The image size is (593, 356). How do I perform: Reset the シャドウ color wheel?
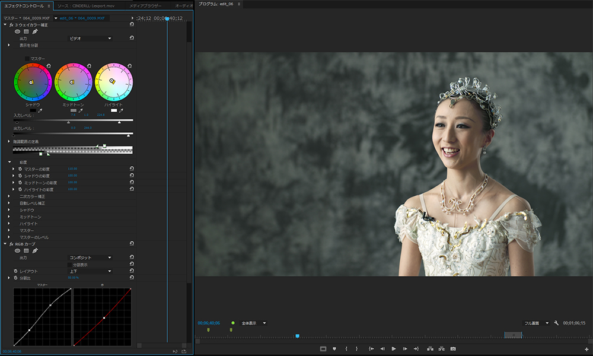coord(49,66)
